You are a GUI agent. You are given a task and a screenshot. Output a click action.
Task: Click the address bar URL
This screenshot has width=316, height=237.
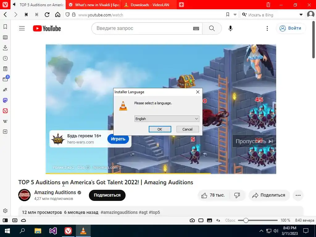point(101,15)
